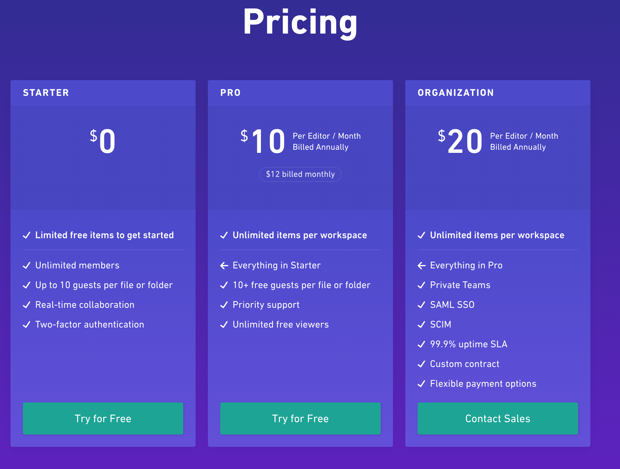Click the STARTER plan heading
The width and height of the screenshot is (620, 469).
coord(46,93)
